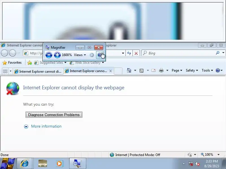Click Internet Explorer taskbar icon

click(25, 164)
